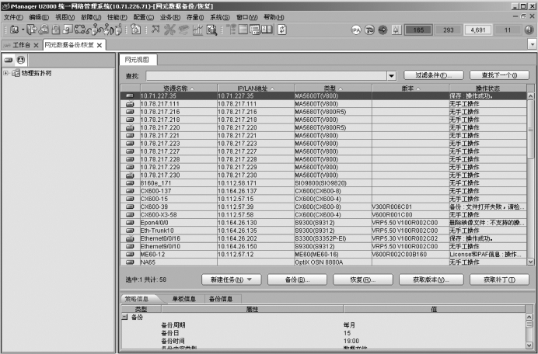Open the 配置(C) menu
This screenshot has height=354, width=538.
pos(143,17)
